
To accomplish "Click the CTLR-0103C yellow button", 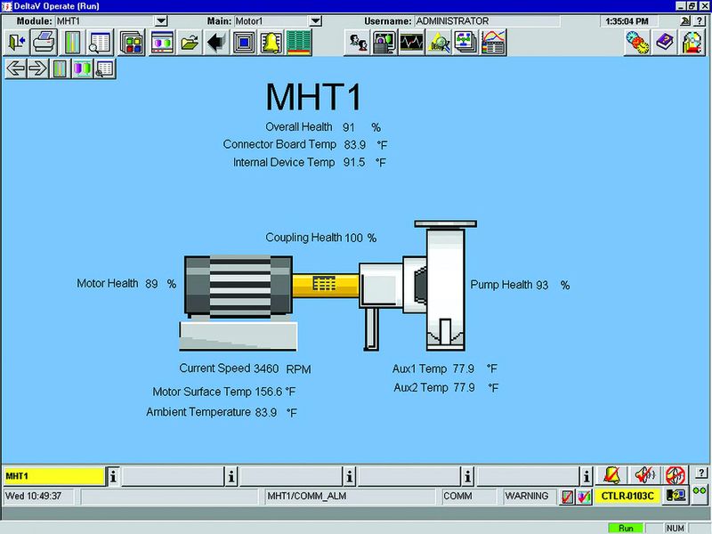I will click(x=627, y=496).
